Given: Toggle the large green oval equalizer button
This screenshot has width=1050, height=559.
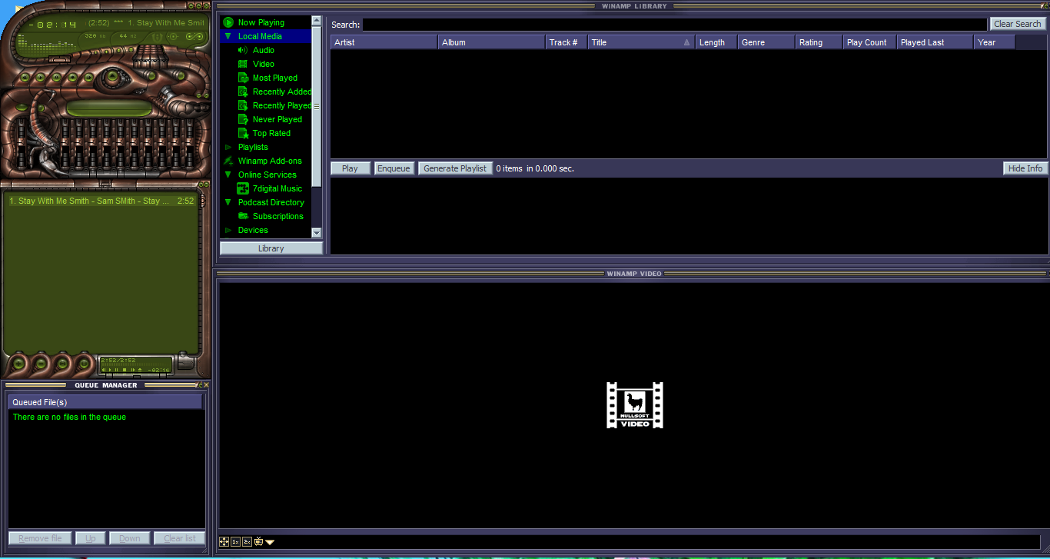Looking at the screenshot, I should click(x=109, y=108).
